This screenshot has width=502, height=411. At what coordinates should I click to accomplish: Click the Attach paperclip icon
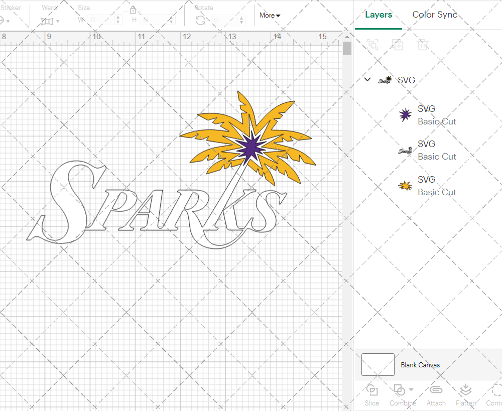pos(436,390)
